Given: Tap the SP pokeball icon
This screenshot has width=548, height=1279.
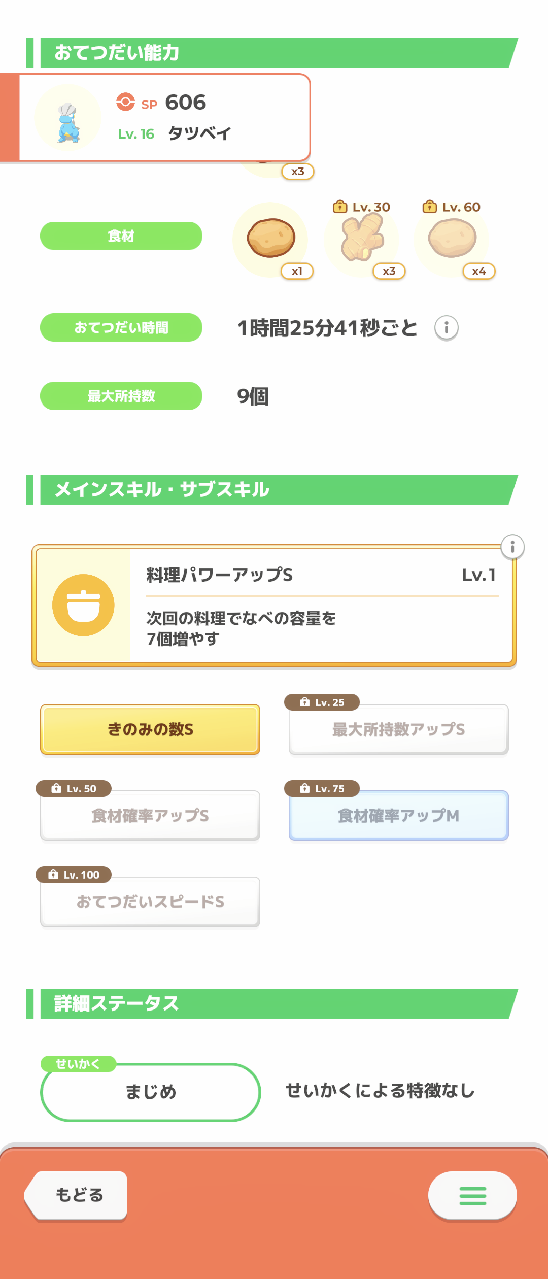Looking at the screenshot, I should point(125,102).
